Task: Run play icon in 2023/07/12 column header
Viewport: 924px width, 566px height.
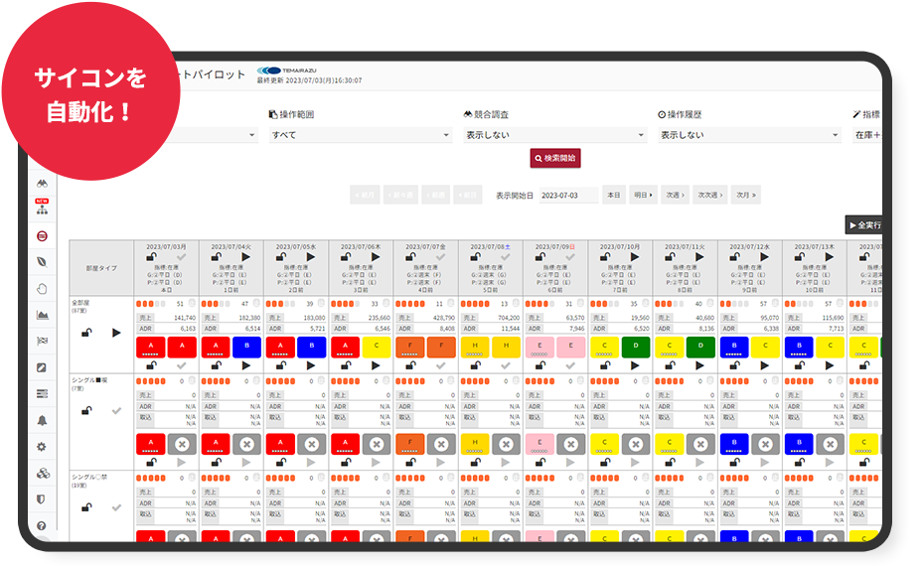Action: pos(764,257)
